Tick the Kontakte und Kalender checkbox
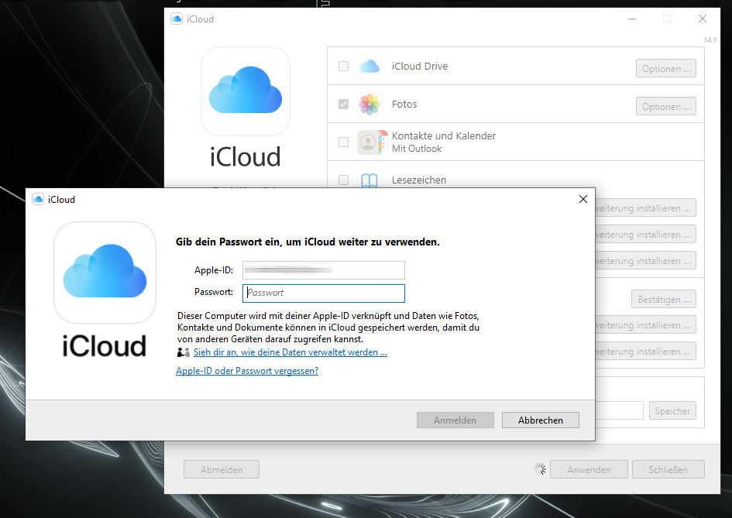732x518 pixels. coord(344,142)
